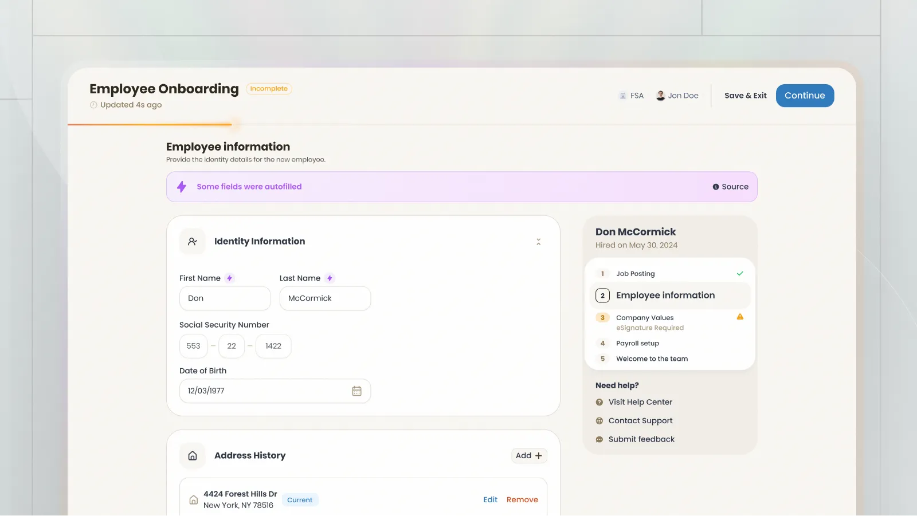This screenshot has width=917, height=516.
Task: Click Save & Exit
Action: 745,96
